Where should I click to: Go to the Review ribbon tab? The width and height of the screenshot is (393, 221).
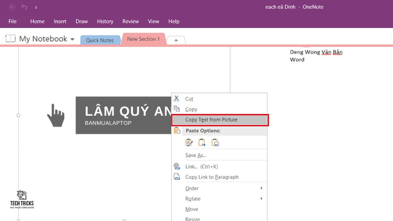131,21
